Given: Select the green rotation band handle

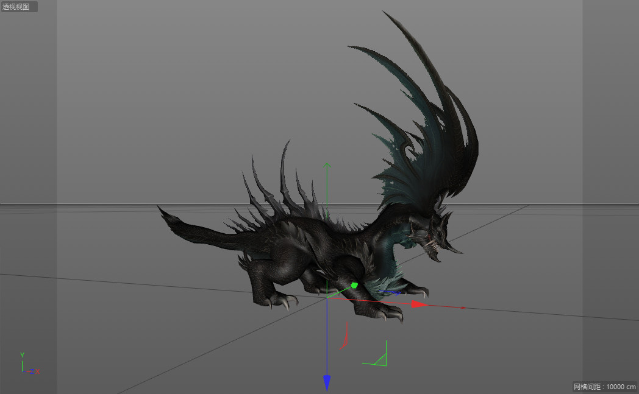Looking at the screenshot, I should pyautogui.click(x=381, y=359).
